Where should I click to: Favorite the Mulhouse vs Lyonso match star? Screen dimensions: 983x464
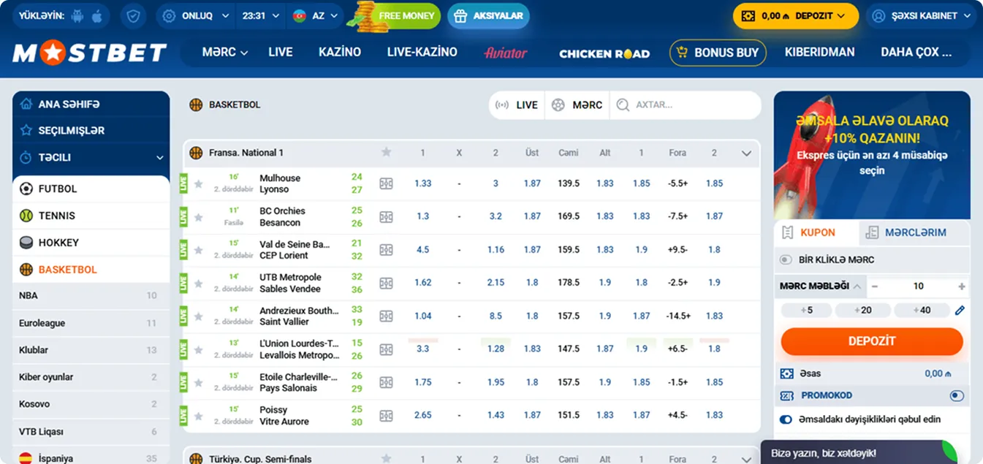198,183
